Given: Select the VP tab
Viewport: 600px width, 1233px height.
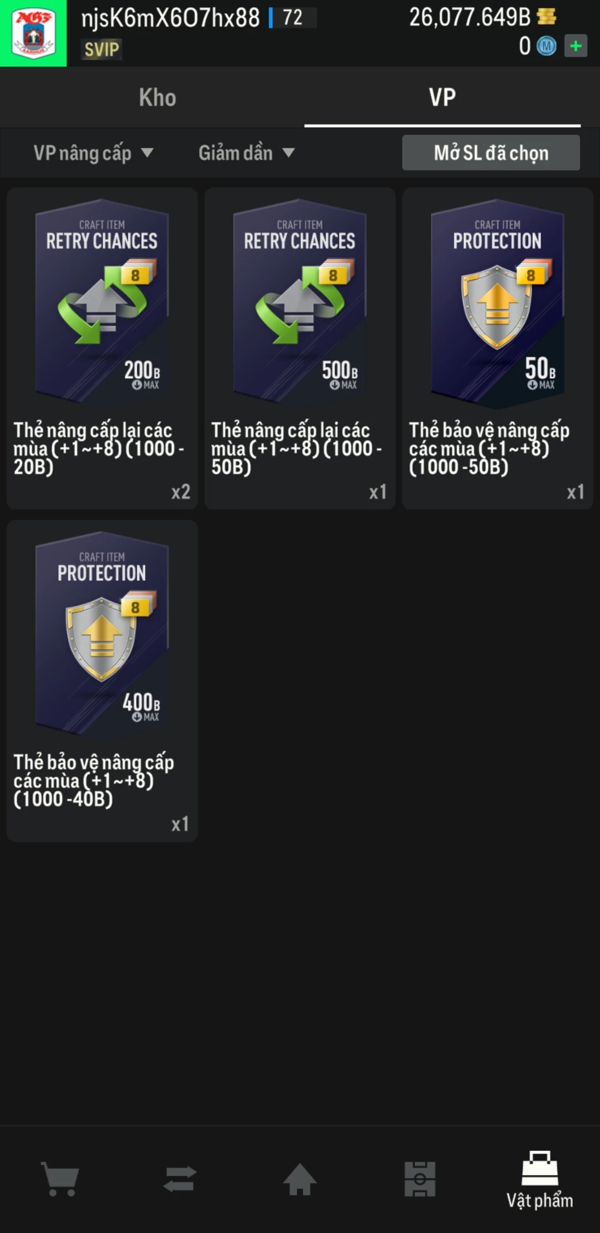Looking at the screenshot, I should pos(442,98).
